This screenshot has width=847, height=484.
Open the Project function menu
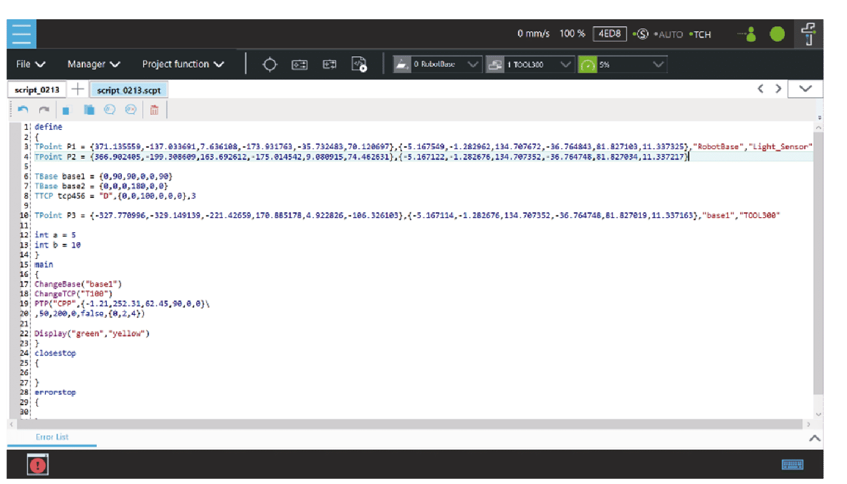pos(183,64)
